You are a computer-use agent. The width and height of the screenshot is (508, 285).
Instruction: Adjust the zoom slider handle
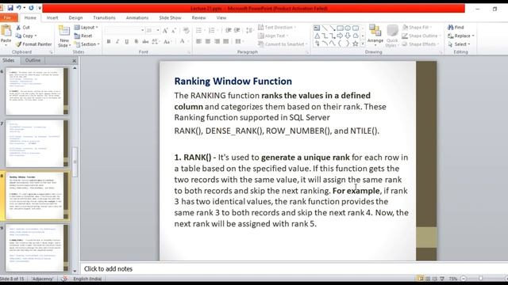pos(480,279)
